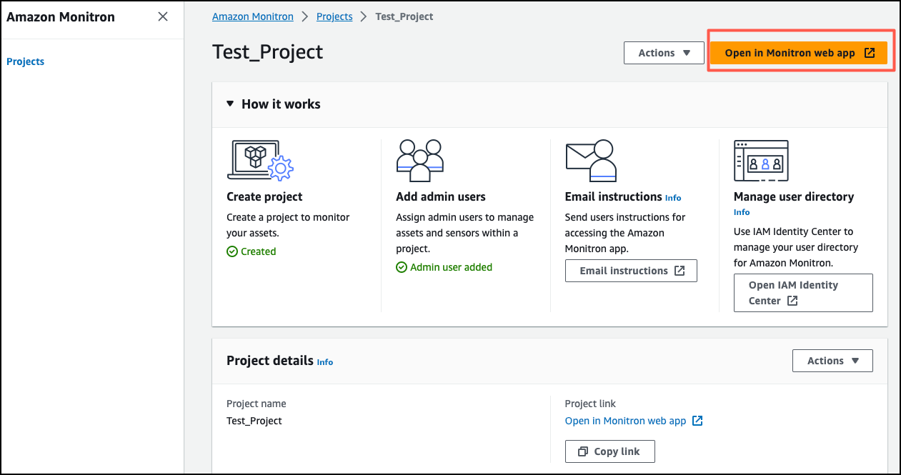Open the Projects breadcrumb link
901x475 pixels.
click(x=334, y=16)
